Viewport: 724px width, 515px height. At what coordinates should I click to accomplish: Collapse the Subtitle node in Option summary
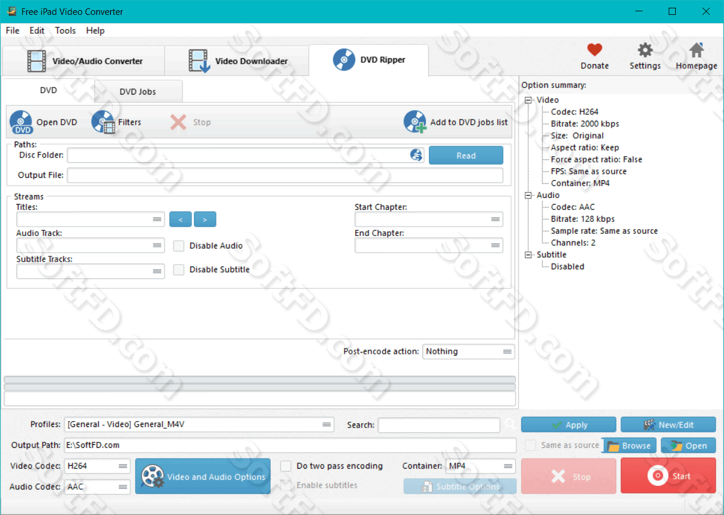point(528,255)
